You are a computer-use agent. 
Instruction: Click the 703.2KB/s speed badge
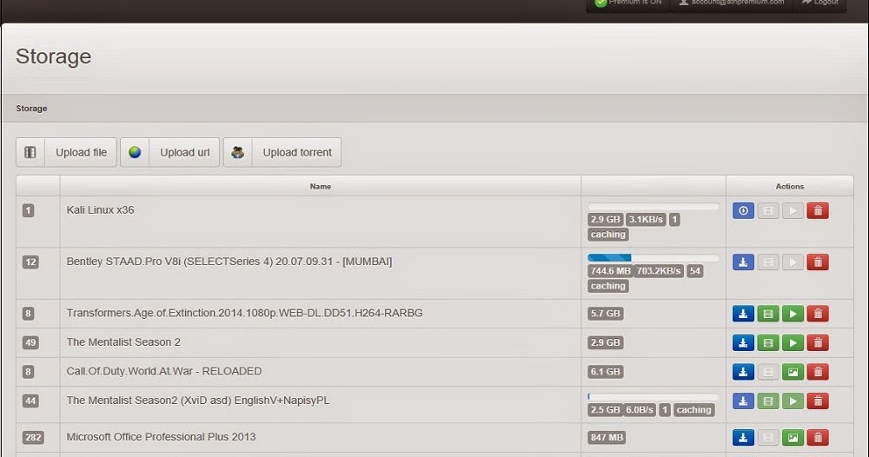click(x=659, y=271)
